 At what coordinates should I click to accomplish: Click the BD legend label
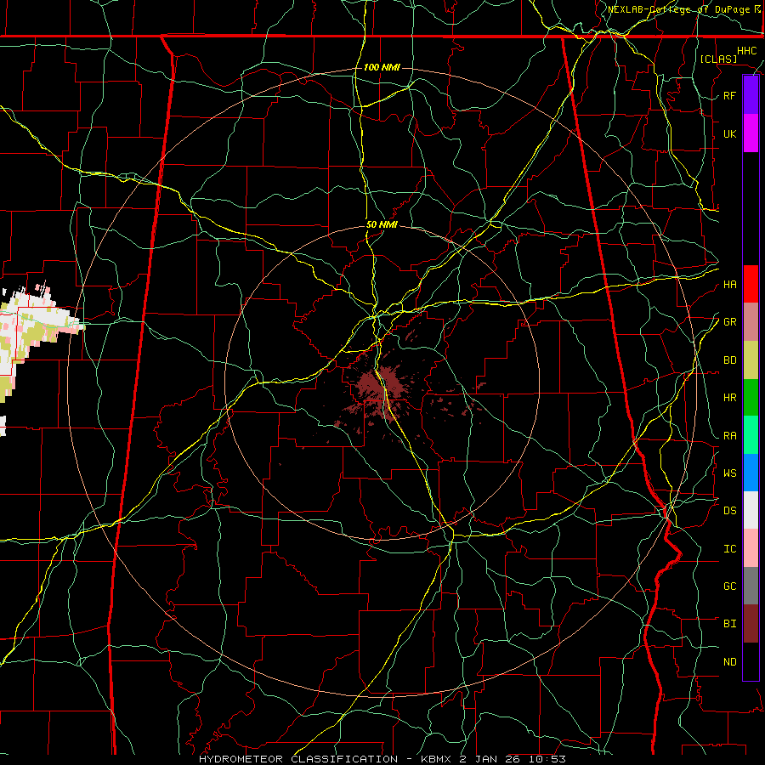729,360
